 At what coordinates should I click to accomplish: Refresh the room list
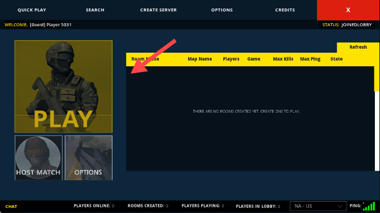point(358,47)
